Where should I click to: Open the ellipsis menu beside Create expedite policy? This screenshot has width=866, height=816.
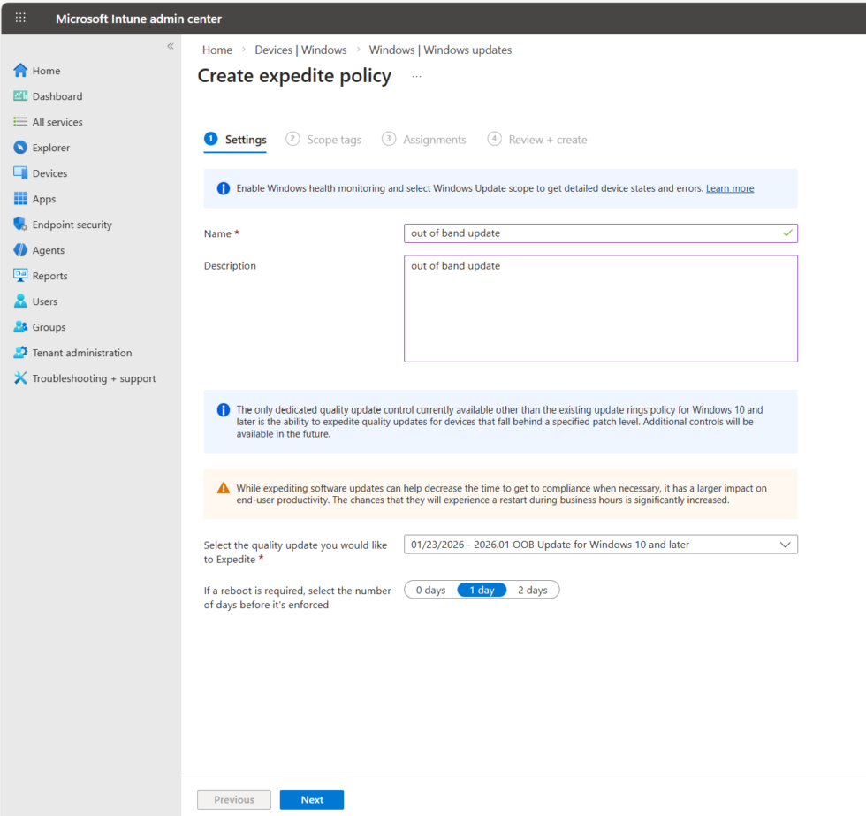pos(416,76)
